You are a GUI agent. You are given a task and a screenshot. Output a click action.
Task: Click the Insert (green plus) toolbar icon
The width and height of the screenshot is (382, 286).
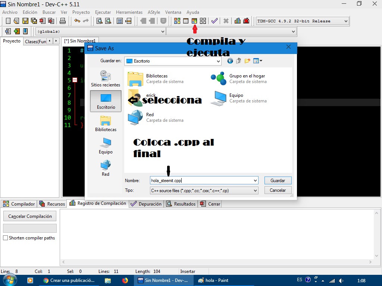point(16,31)
